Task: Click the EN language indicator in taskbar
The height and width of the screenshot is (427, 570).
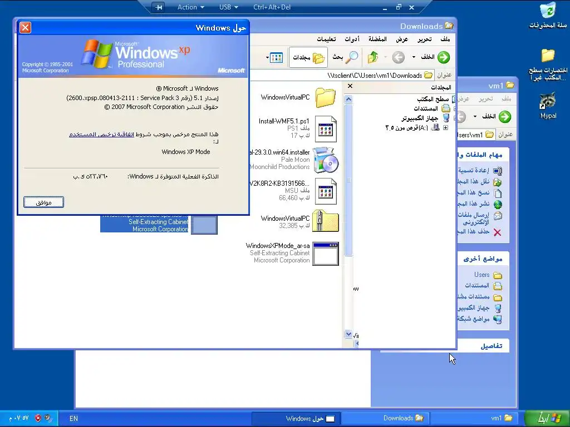Action: point(73,418)
